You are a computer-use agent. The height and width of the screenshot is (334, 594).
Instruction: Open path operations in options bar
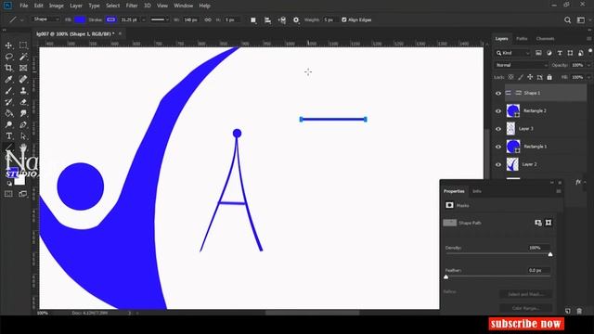(x=253, y=20)
